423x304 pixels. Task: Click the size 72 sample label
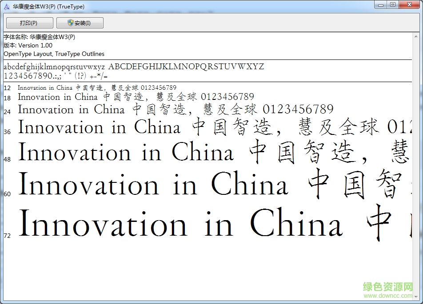coord(7,236)
